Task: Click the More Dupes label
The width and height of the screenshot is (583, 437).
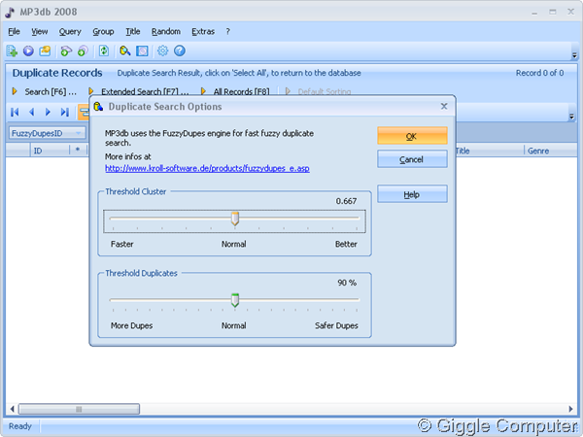Action: [131, 325]
